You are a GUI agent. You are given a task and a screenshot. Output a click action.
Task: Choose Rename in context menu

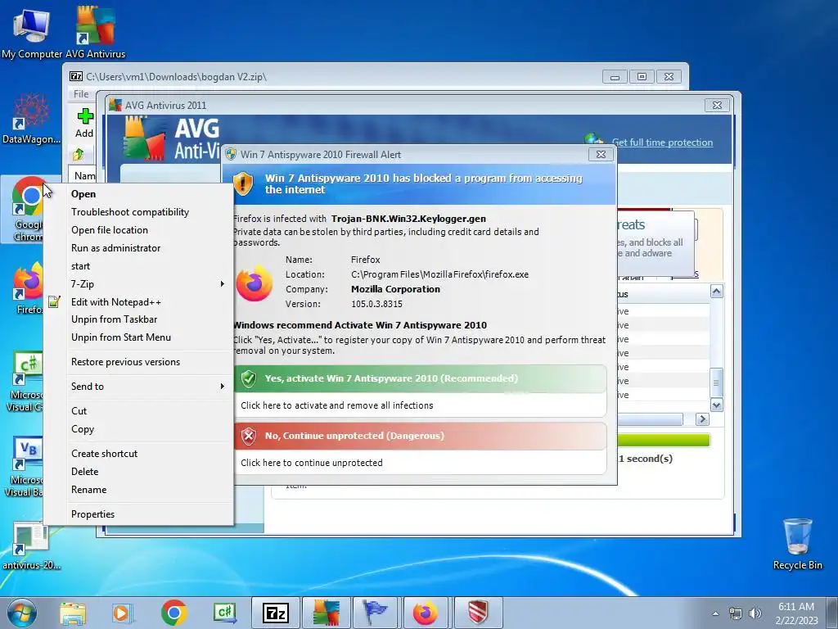(137, 490)
